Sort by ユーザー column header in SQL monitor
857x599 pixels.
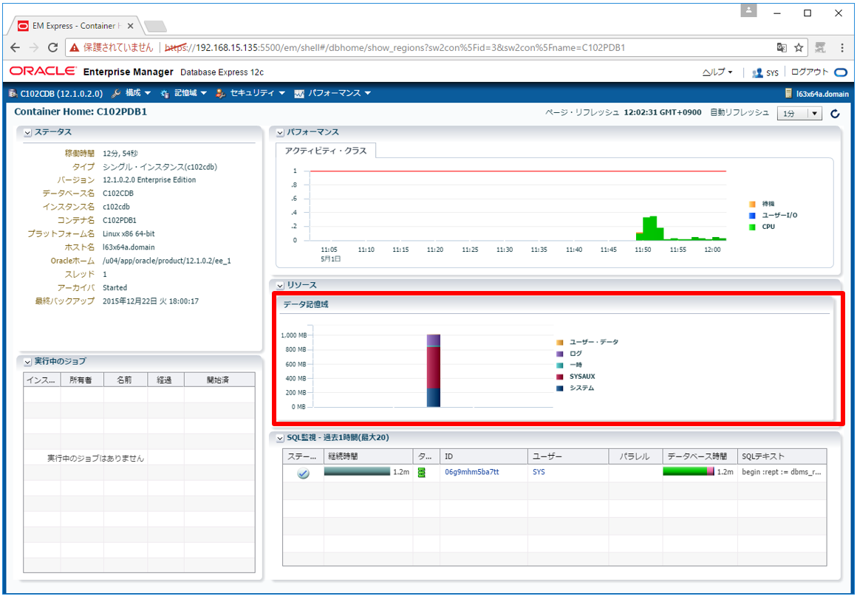coord(568,456)
